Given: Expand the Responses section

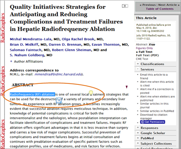Looking at the screenshot, I should [138, 128].
